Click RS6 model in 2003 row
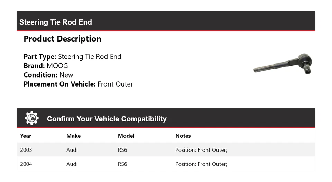 point(122,150)
